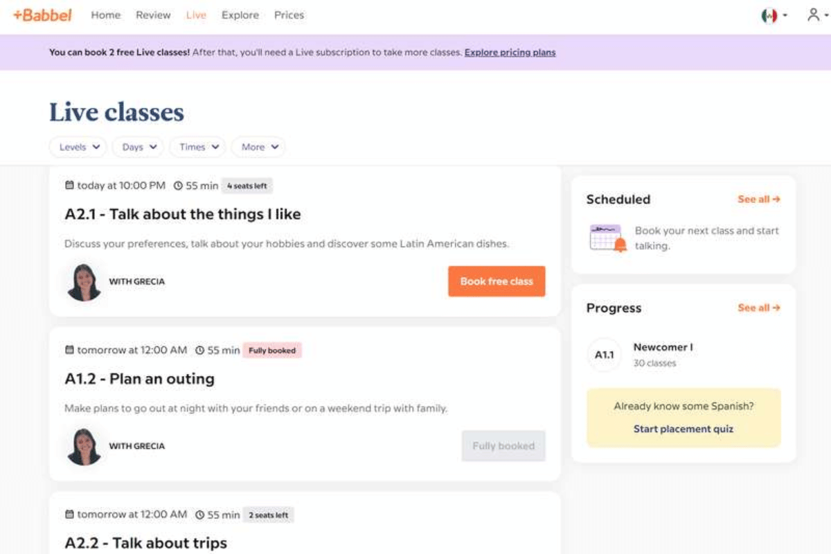This screenshot has width=831, height=554.
Task: Open the Levels filter dropdown
Action: (77, 147)
